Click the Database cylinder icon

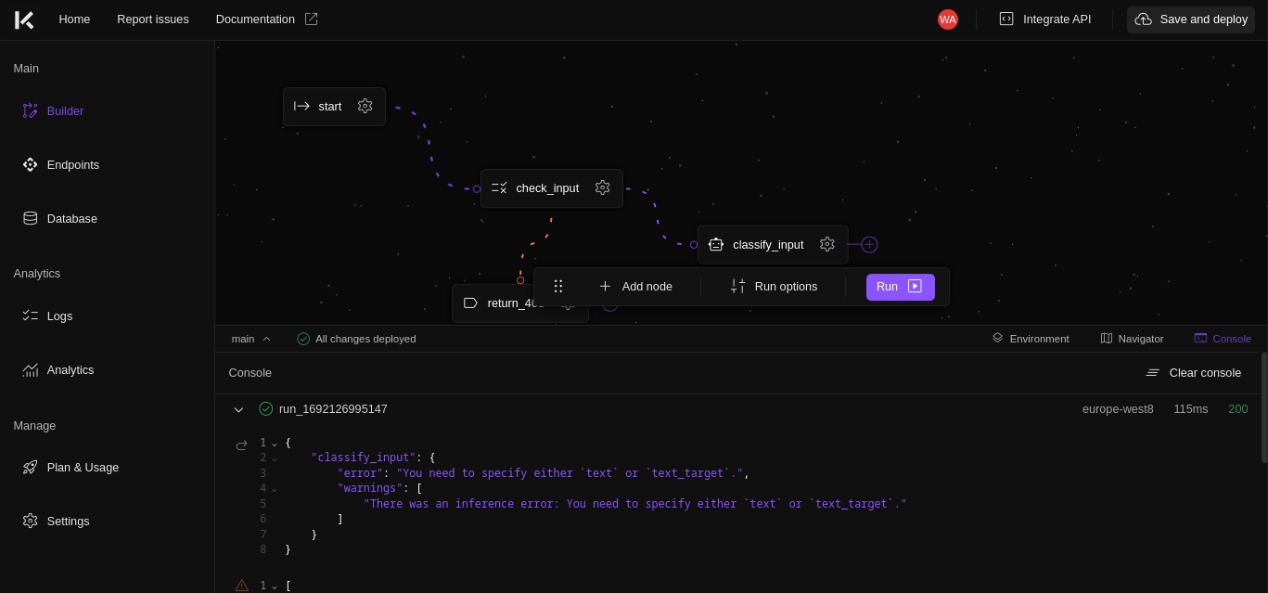[x=31, y=219]
